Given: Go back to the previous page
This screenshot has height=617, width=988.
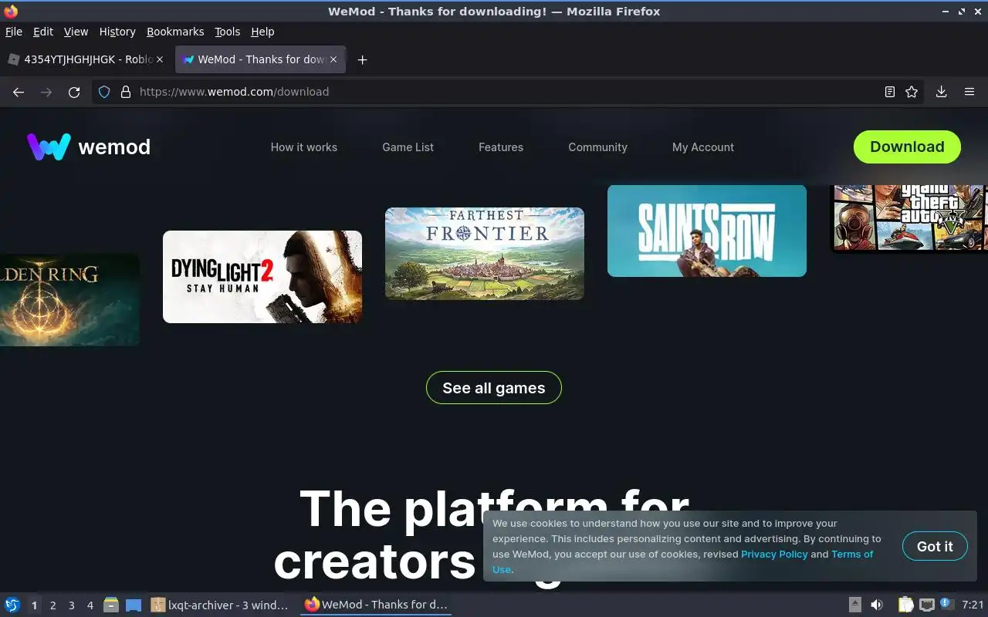Looking at the screenshot, I should click(19, 92).
